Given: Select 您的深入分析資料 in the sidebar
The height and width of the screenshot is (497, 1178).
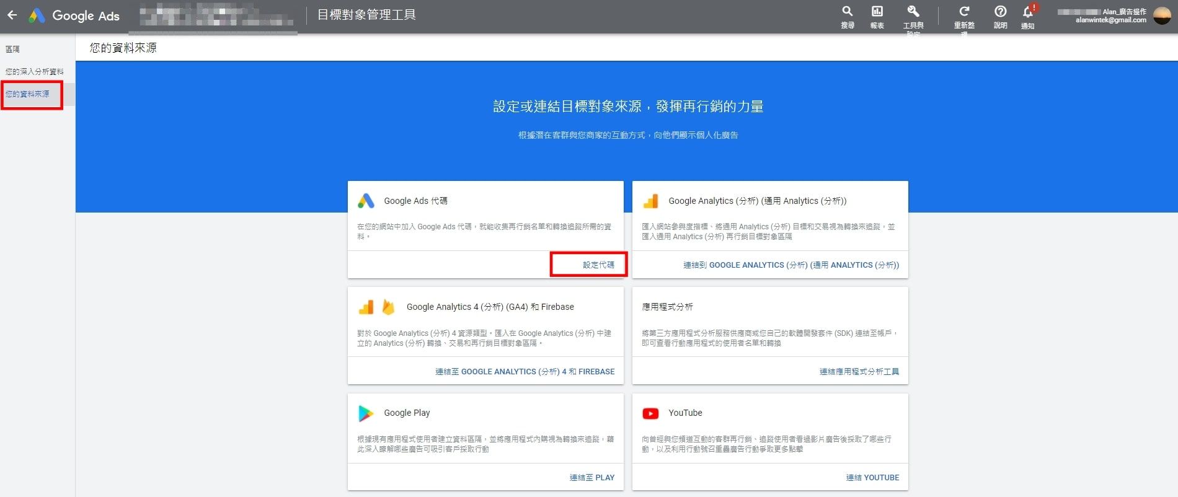Looking at the screenshot, I should (35, 72).
